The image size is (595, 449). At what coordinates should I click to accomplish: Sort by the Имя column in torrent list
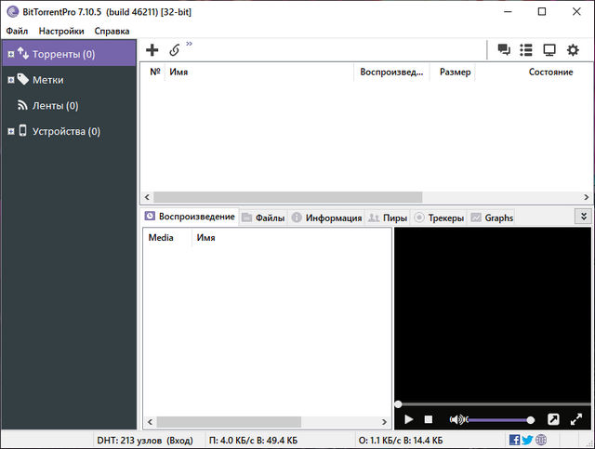point(259,72)
